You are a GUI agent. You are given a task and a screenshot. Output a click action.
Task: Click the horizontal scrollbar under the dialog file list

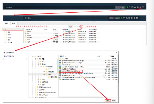coord(81,97)
